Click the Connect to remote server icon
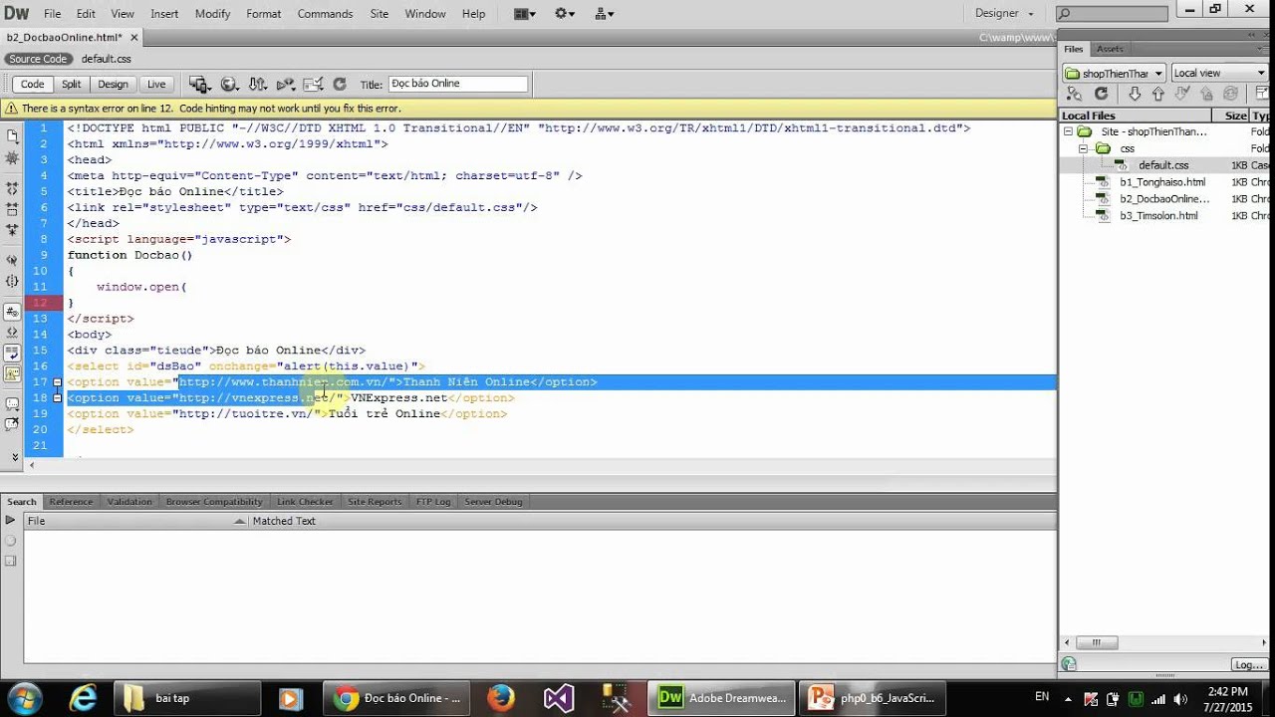This screenshot has width=1275, height=717. point(1074,94)
